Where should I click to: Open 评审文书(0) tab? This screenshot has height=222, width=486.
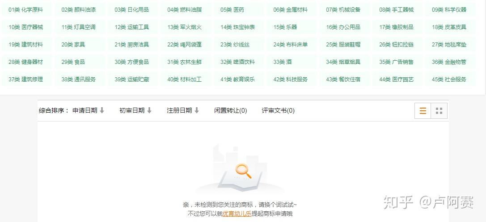[x=278, y=110]
